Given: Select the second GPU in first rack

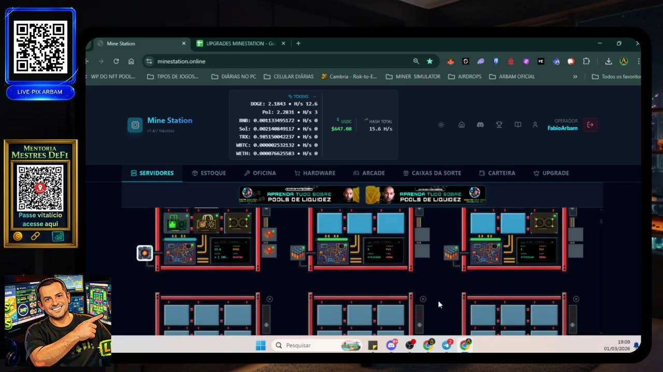Looking at the screenshot, I should (x=207, y=223).
